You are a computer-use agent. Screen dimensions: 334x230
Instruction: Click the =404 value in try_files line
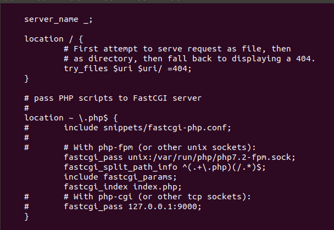coord(179,68)
